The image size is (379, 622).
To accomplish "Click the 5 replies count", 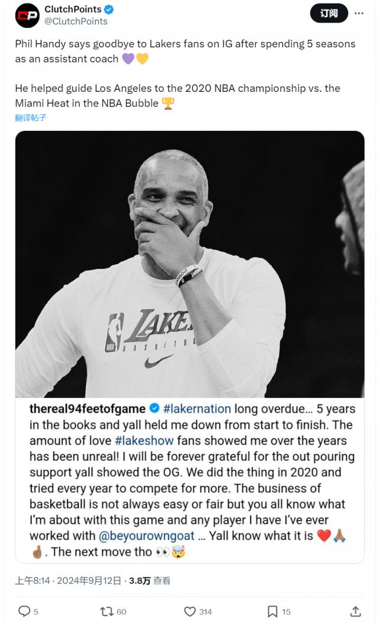I will coord(36,612).
